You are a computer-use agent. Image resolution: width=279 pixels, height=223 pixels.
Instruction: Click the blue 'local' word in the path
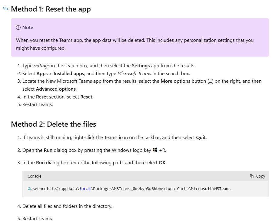pyautogui.click(x=85, y=189)
